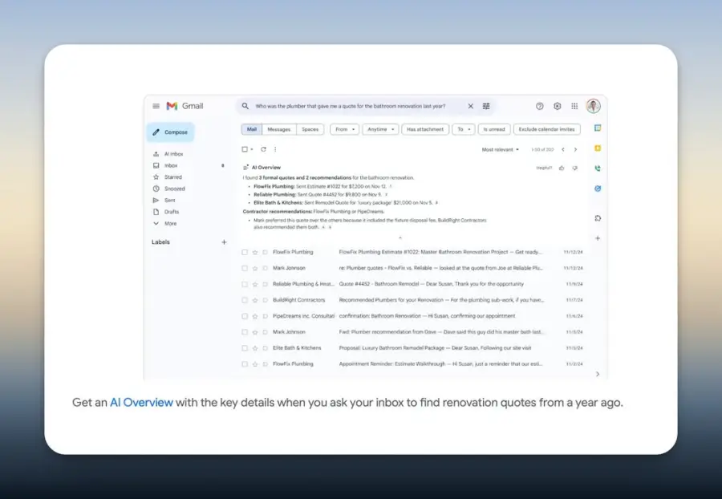The height and width of the screenshot is (499, 722).
Task: Go to the next page of results
Action: [575, 149]
